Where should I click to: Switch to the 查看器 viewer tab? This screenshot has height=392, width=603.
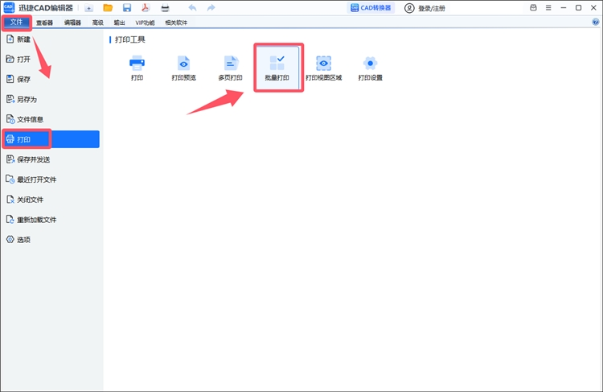point(44,23)
